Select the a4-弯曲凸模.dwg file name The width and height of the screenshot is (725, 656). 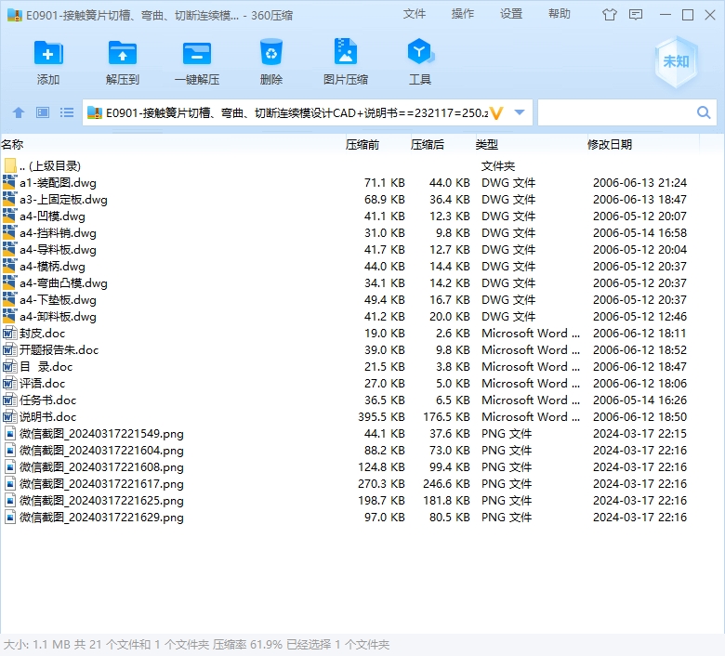pyautogui.click(x=63, y=282)
